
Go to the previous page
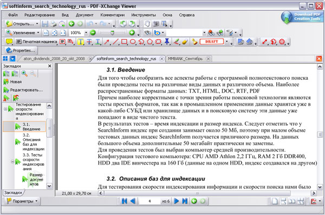[133, 201]
